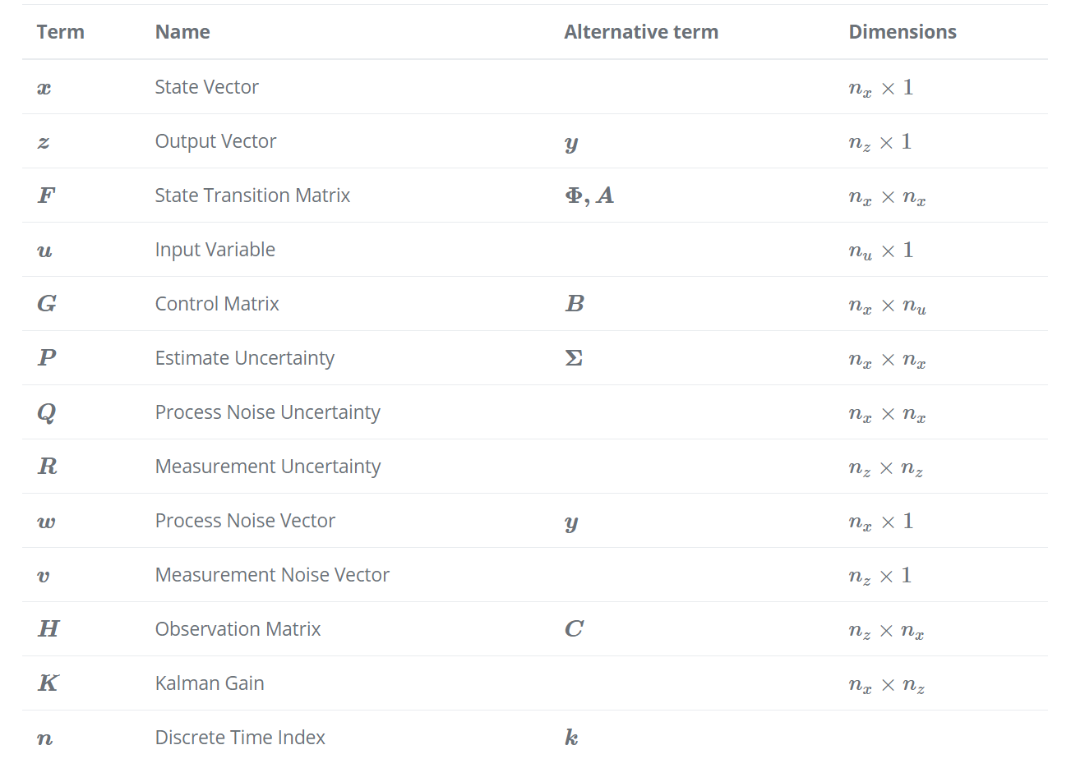This screenshot has height=768, width=1071.
Task: Click the Process Noise Uncertainty text
Action: tap(267, 412)
